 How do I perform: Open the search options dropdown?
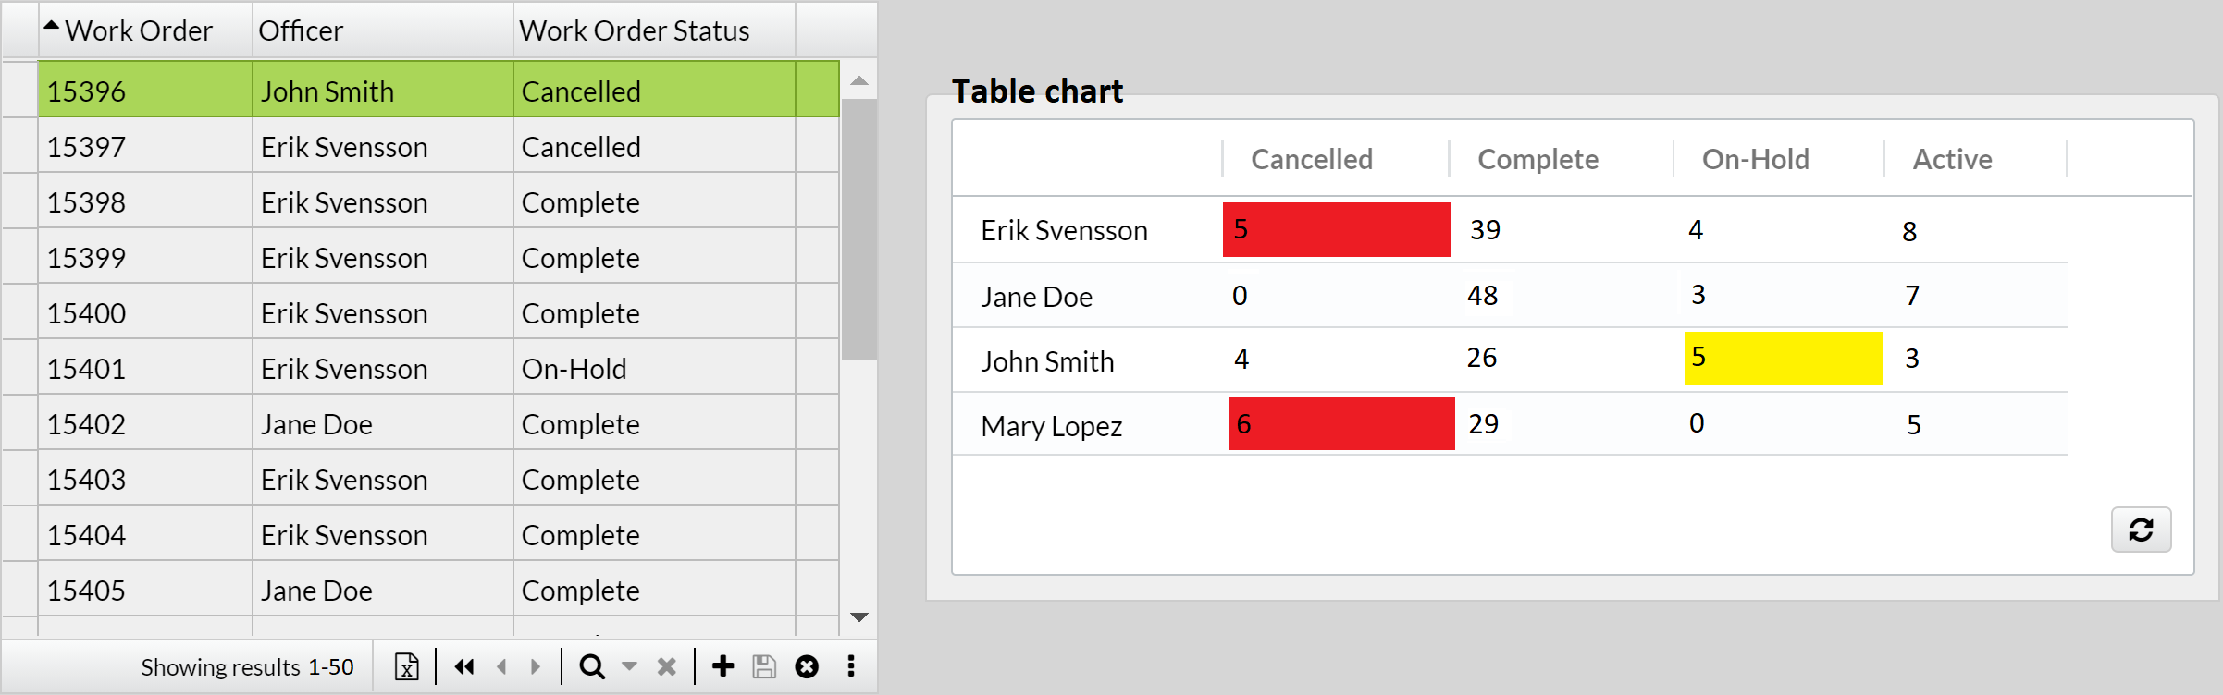[630, 665]
